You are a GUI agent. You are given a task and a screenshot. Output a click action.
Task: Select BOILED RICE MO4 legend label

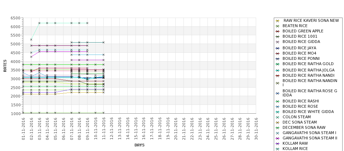(299, 53)
